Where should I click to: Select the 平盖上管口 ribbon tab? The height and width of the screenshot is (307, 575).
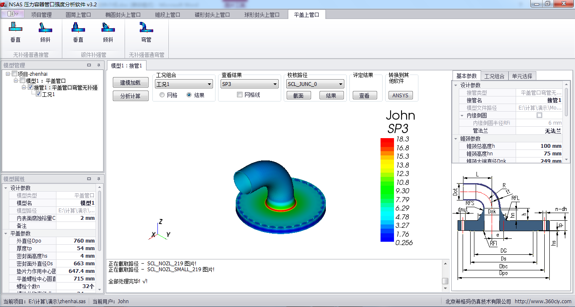click(306, 15)
